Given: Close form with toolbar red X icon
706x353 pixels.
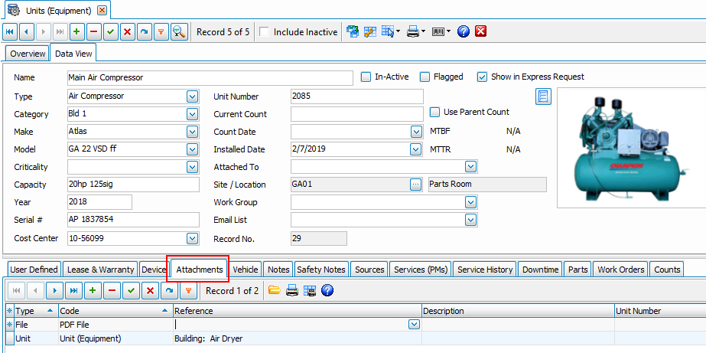Looking at the screenshot, I should [481, 31].
